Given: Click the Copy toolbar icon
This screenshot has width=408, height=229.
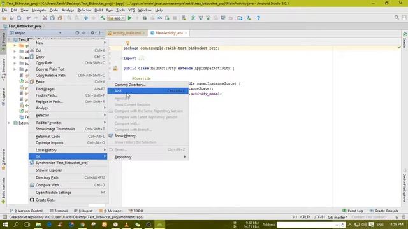Looking at the screenshot, I should click(52, 18).
